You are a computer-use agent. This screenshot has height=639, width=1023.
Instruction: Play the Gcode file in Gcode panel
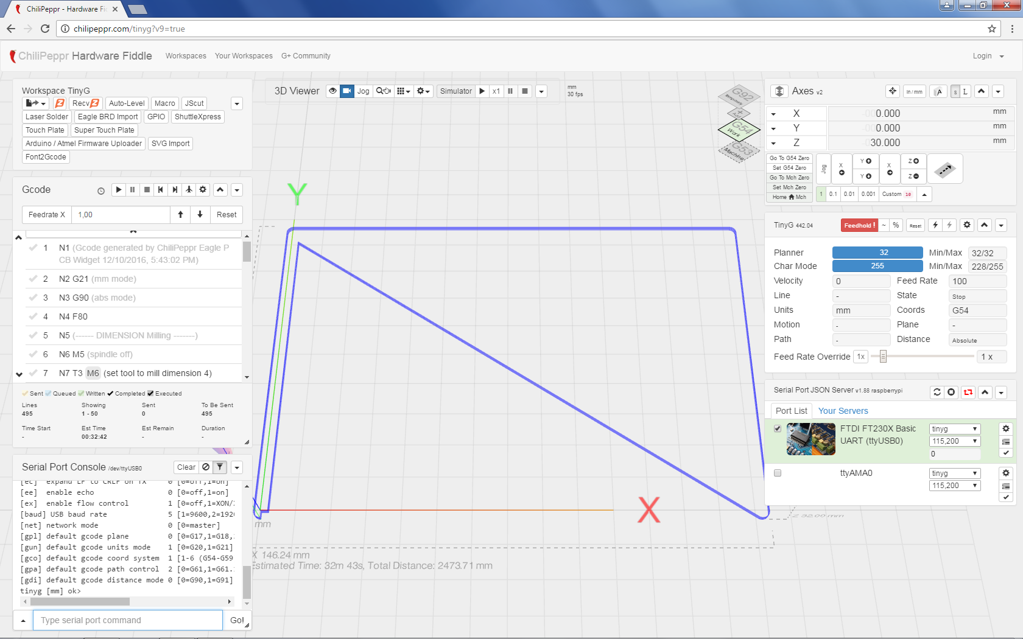tap(119, 190)
